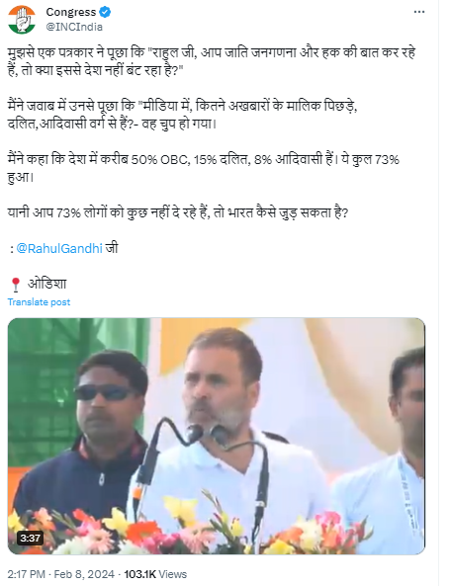Viewport: 450px width, 586px height.
Task: Click the 2:17 PM Feb 8, 2024 timestamp
Action: coord(61,574)
